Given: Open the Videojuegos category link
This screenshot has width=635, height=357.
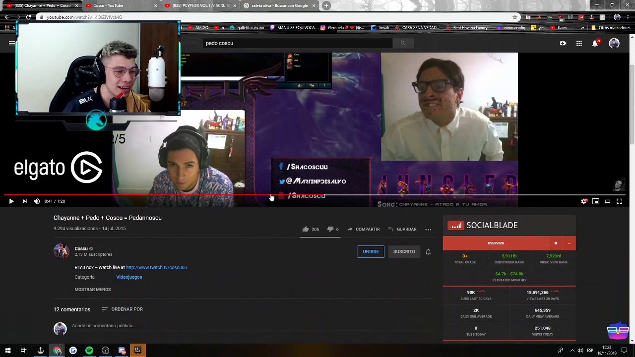Looking at the screenshot, I should [x=129, y=277].
